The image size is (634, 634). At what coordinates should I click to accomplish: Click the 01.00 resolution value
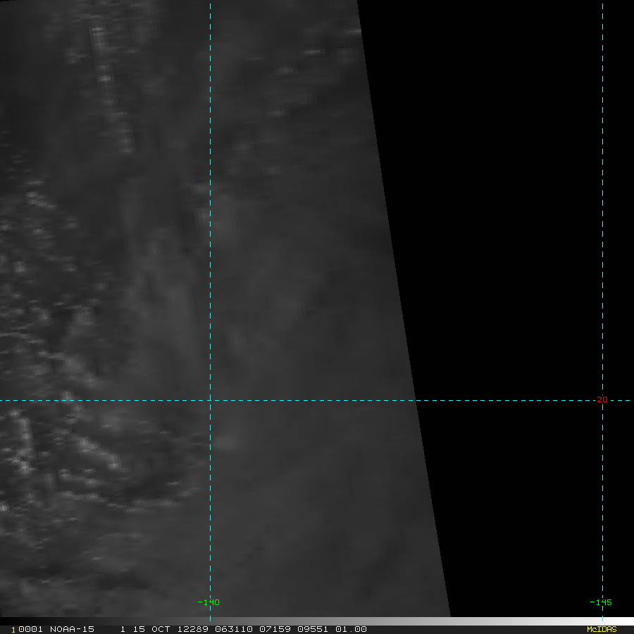pos(351,629)
